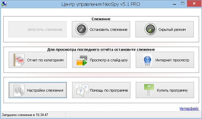
Task: Click the status bar tracking start time
Action: point(25,115)
